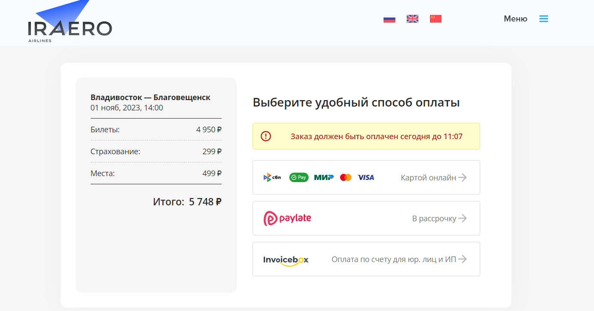594x311 pixels.
Task: Switch to Chinese using the Chinese flag
Action: pyautogui.click(x=435, y=18)
